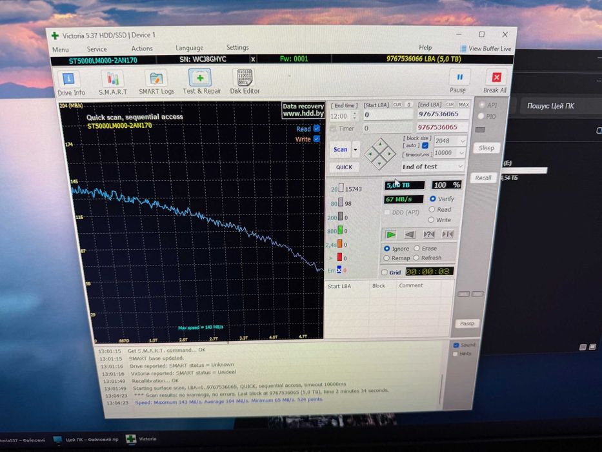602x452 pixels.
Task: Click the End LBA 9767536065 field
Action: pyautogui.click(x=442, y=114)
